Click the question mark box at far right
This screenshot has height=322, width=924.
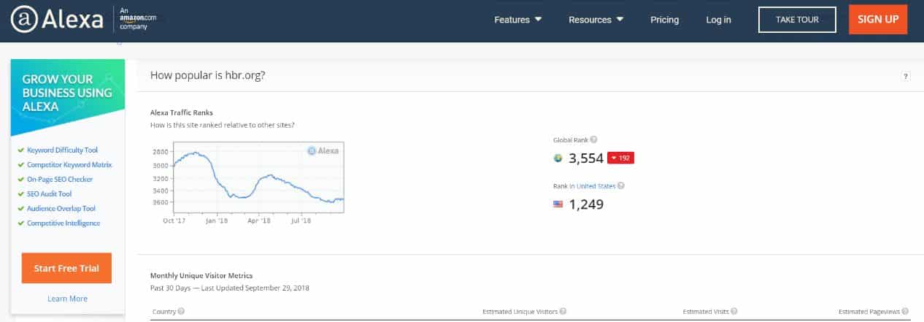click(x=906, y=76)
